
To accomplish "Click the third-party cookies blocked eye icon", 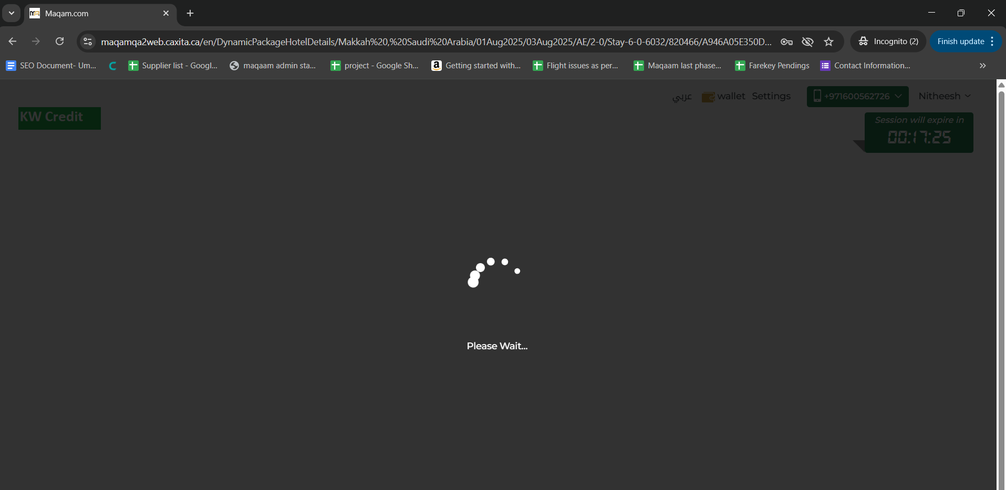I will tap(807, 41).
